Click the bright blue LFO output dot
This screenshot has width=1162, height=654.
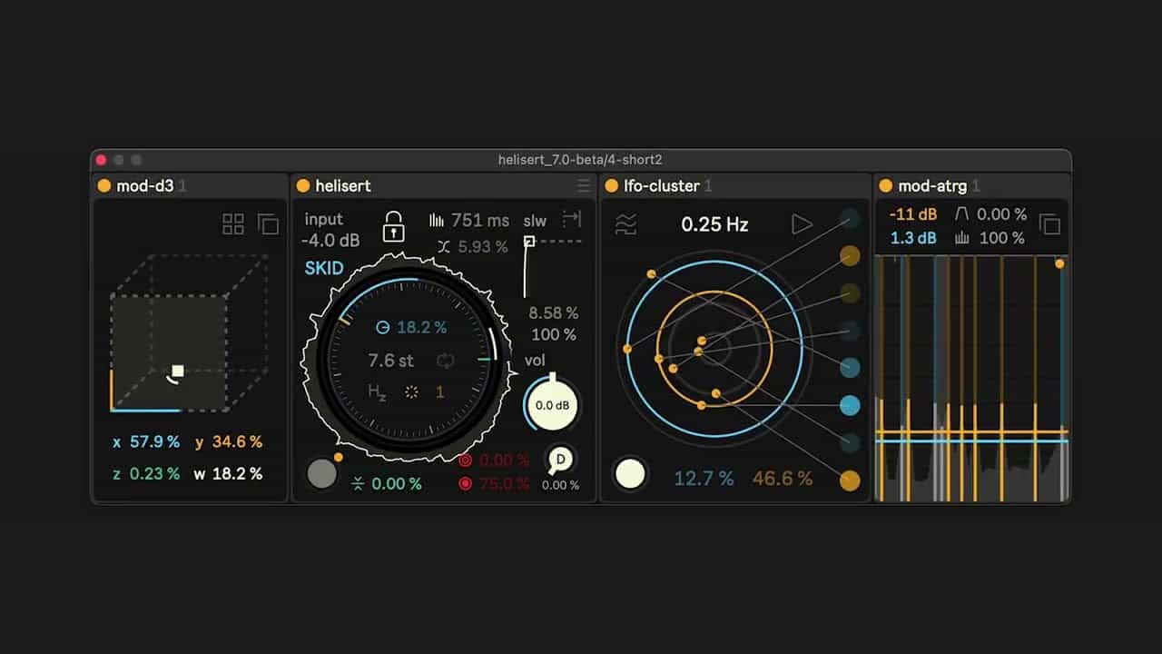(x=850, y=405)
